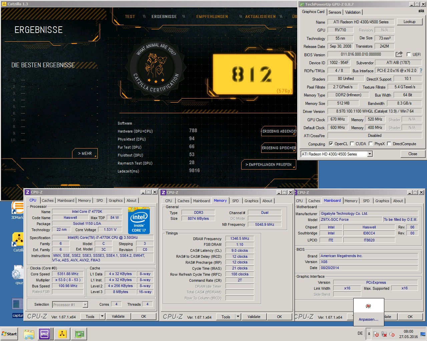Click MEHR button in Catzilla
This screenshot has height=341, width=427.
click(85, 153)
